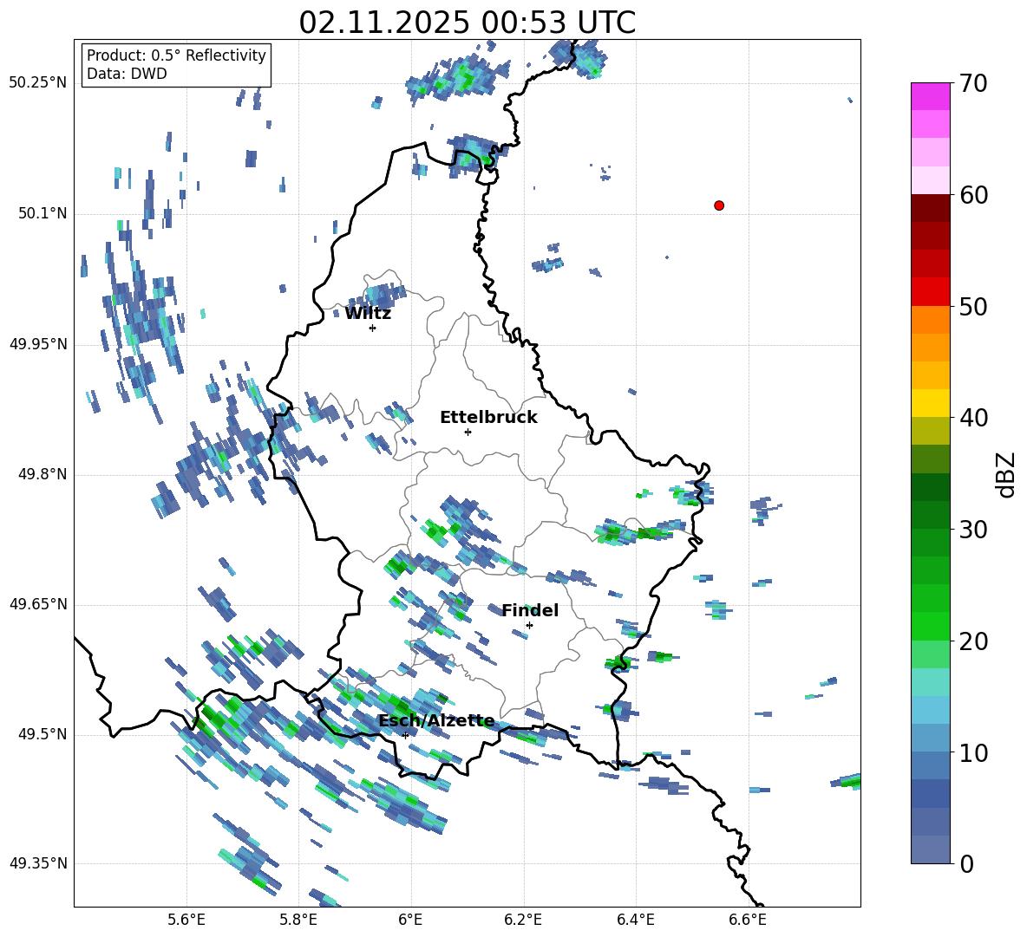This screenshot has width=1027, height=937.
Task: Click the 5.8°E longitude label
Action: [298, 920]
